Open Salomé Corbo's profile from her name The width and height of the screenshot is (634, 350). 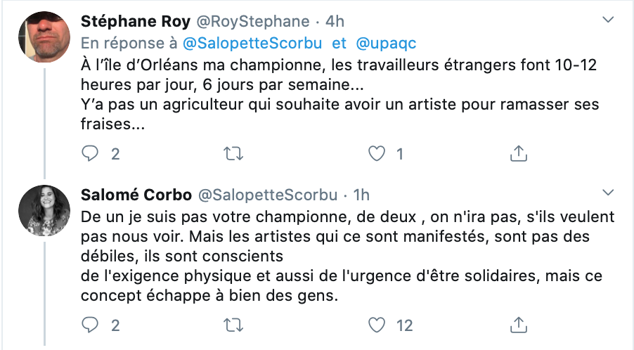(x=136, y=195)
